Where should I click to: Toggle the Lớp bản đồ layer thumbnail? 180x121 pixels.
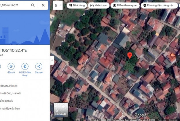coord(61,111)
